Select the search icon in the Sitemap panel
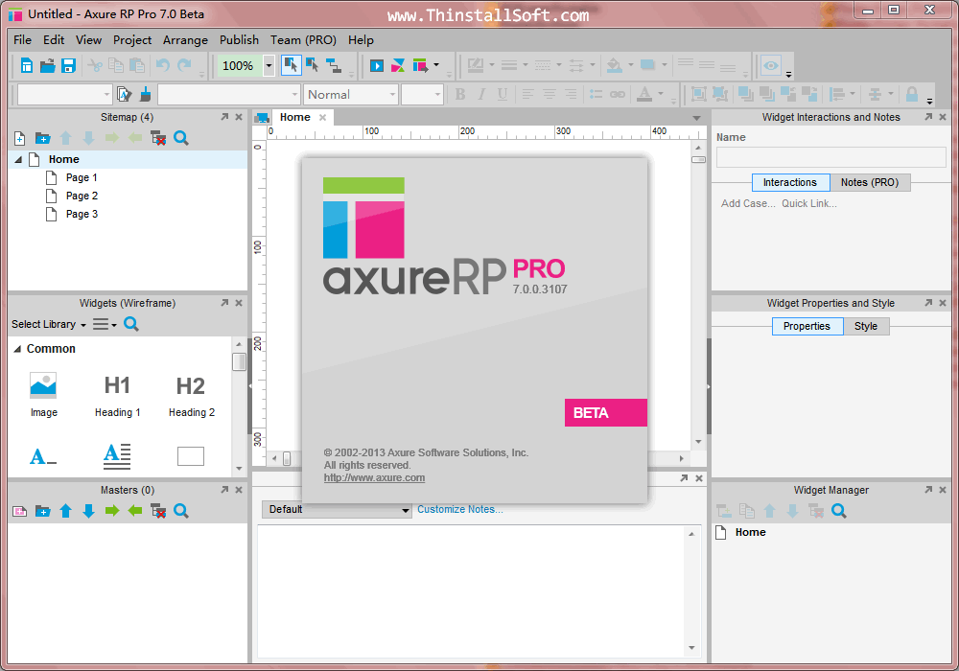This screenshot has height=671, width=959. pyautogui.click(x=180, y=138)
